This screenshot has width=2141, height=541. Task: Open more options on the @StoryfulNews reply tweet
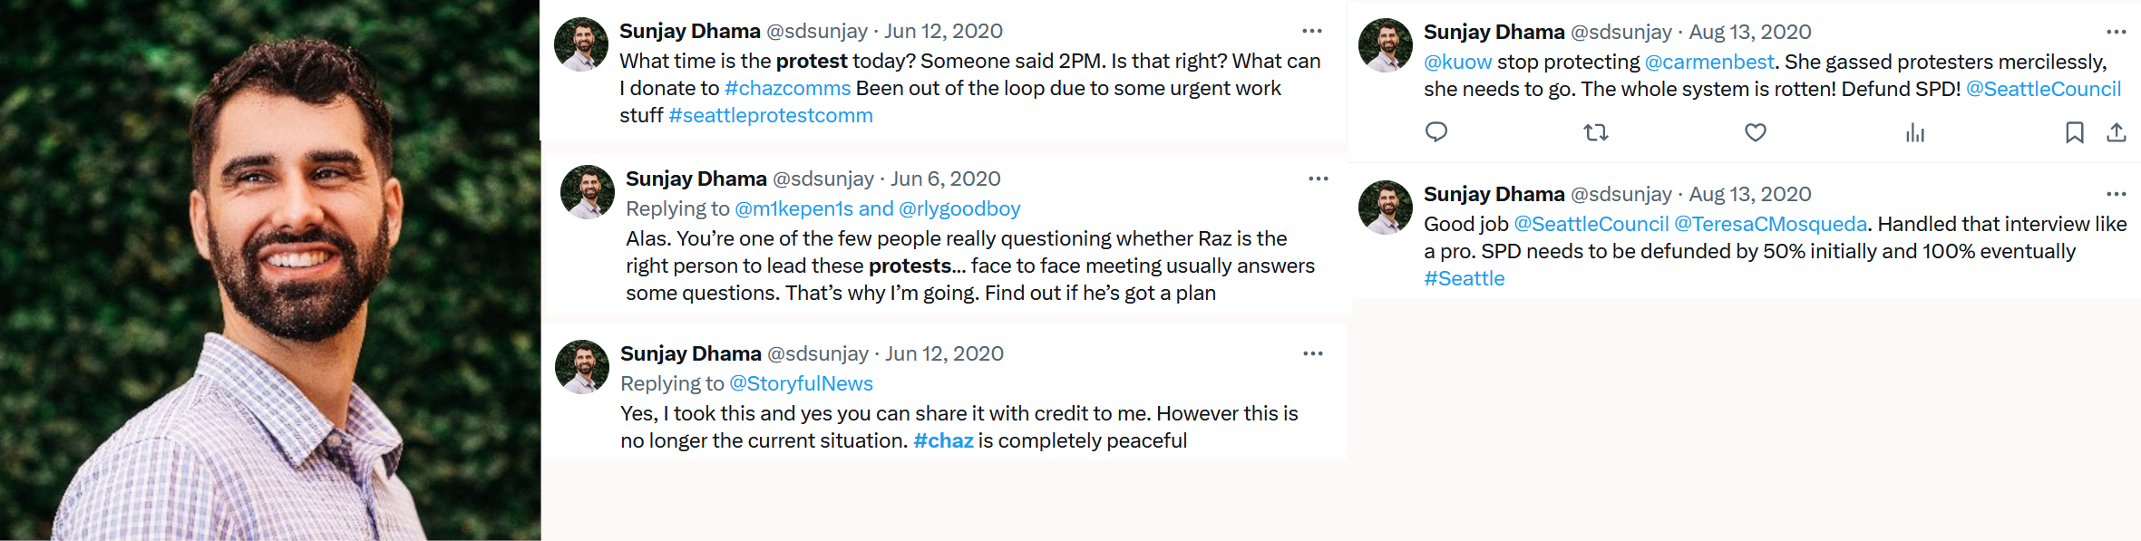1313,353
